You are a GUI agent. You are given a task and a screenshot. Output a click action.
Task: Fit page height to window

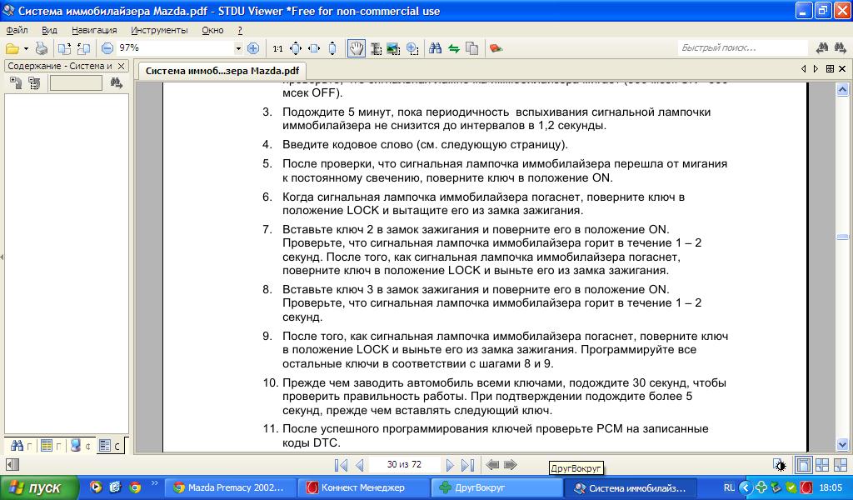pos(332,49)
